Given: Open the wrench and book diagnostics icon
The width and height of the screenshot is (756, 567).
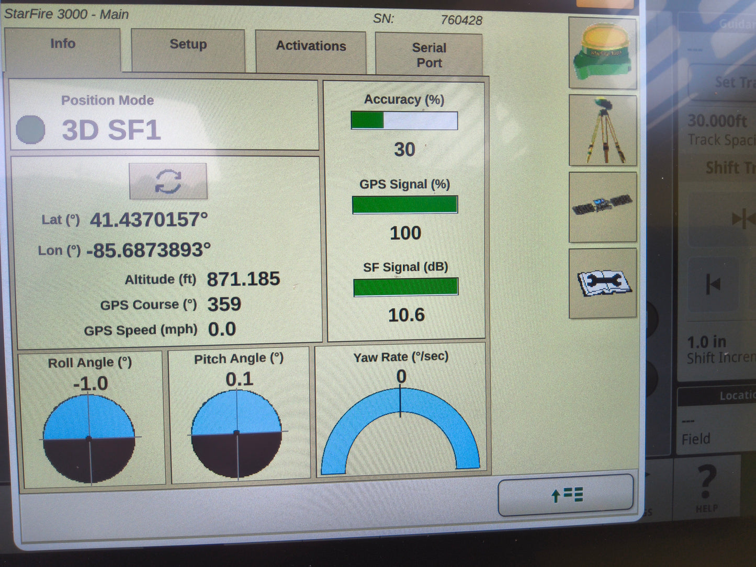Looking at the screenshot, I should point(603,283).
